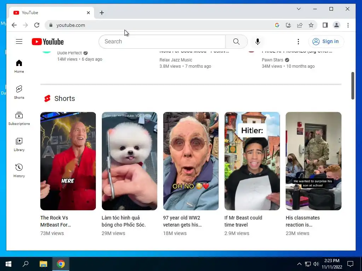
Task: Select the YouTube browser tab
Action: [52, 13]
